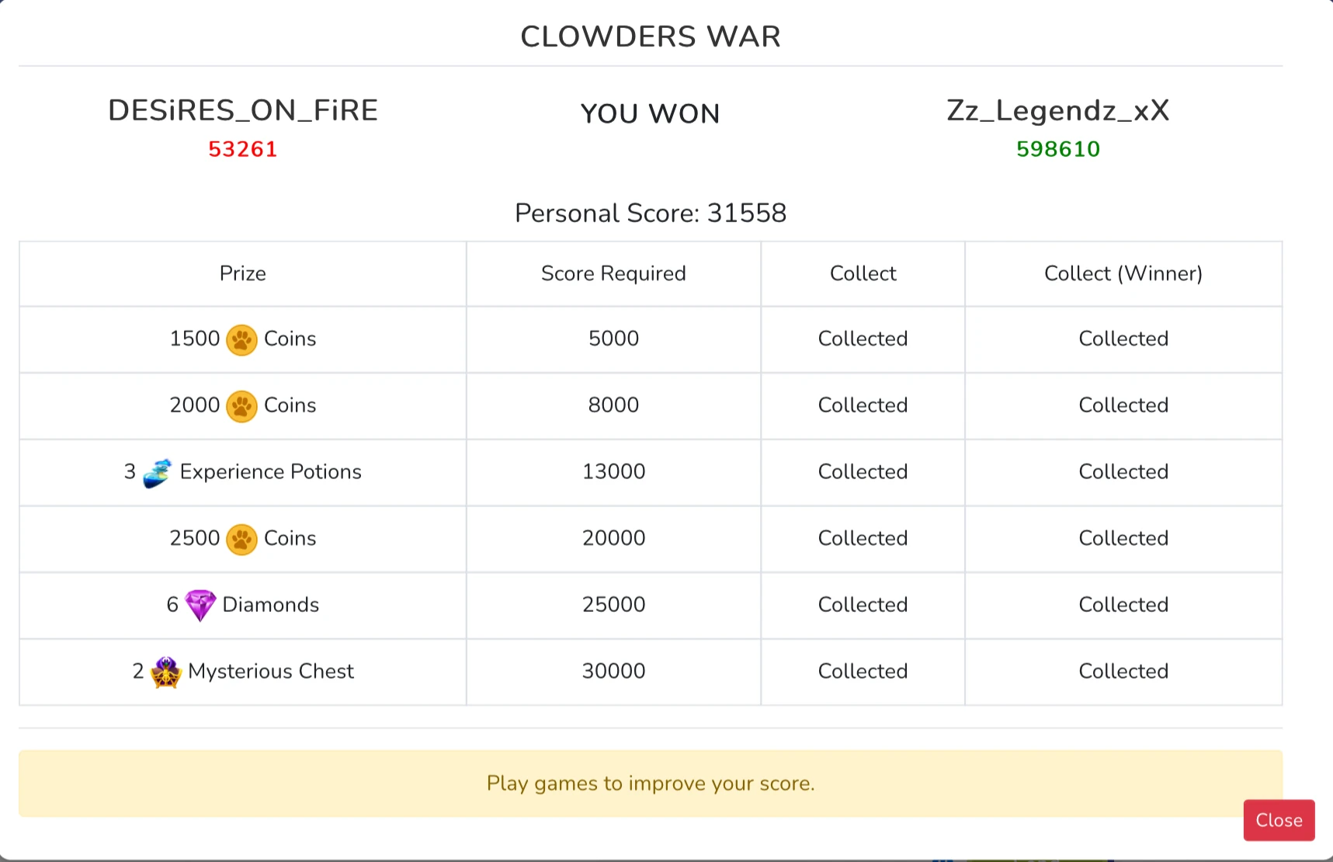Click the Collected status for 6 Diamonds prize
The image size is (1333, 862).
pos(862,605)
